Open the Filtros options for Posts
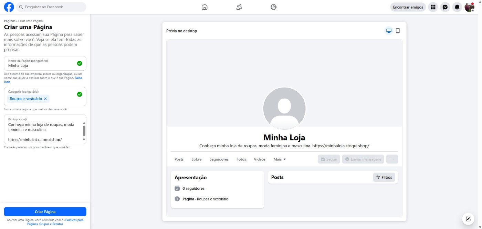Screen dimensions: 482x229 [x=384, y=177]
